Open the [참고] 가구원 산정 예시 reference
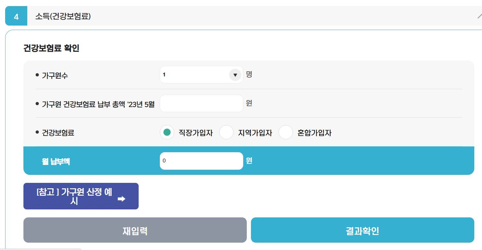The width and height of the screenshot is (482, 250). click(x=81, y=196)
